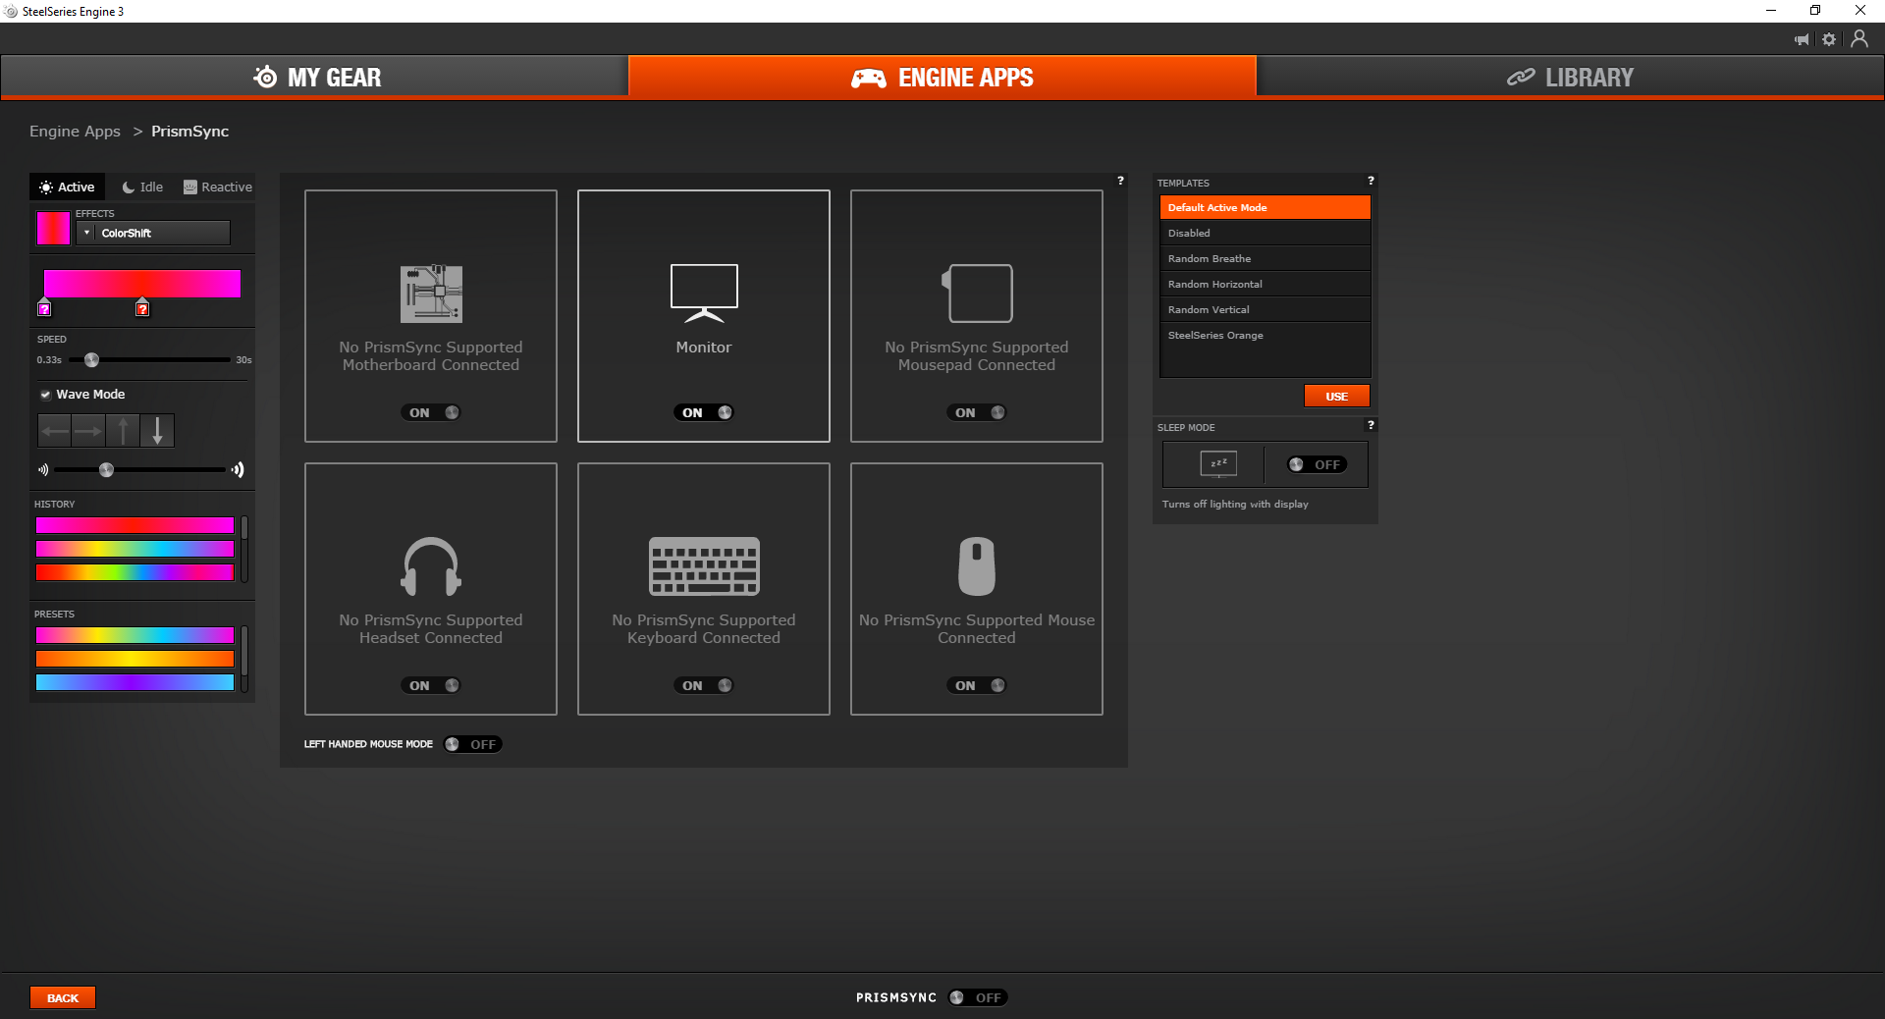This screenshot has width=1885, height=1019.
Task: Toggle Mouse PrismSync ON switch
Action: tap(977, 685)
